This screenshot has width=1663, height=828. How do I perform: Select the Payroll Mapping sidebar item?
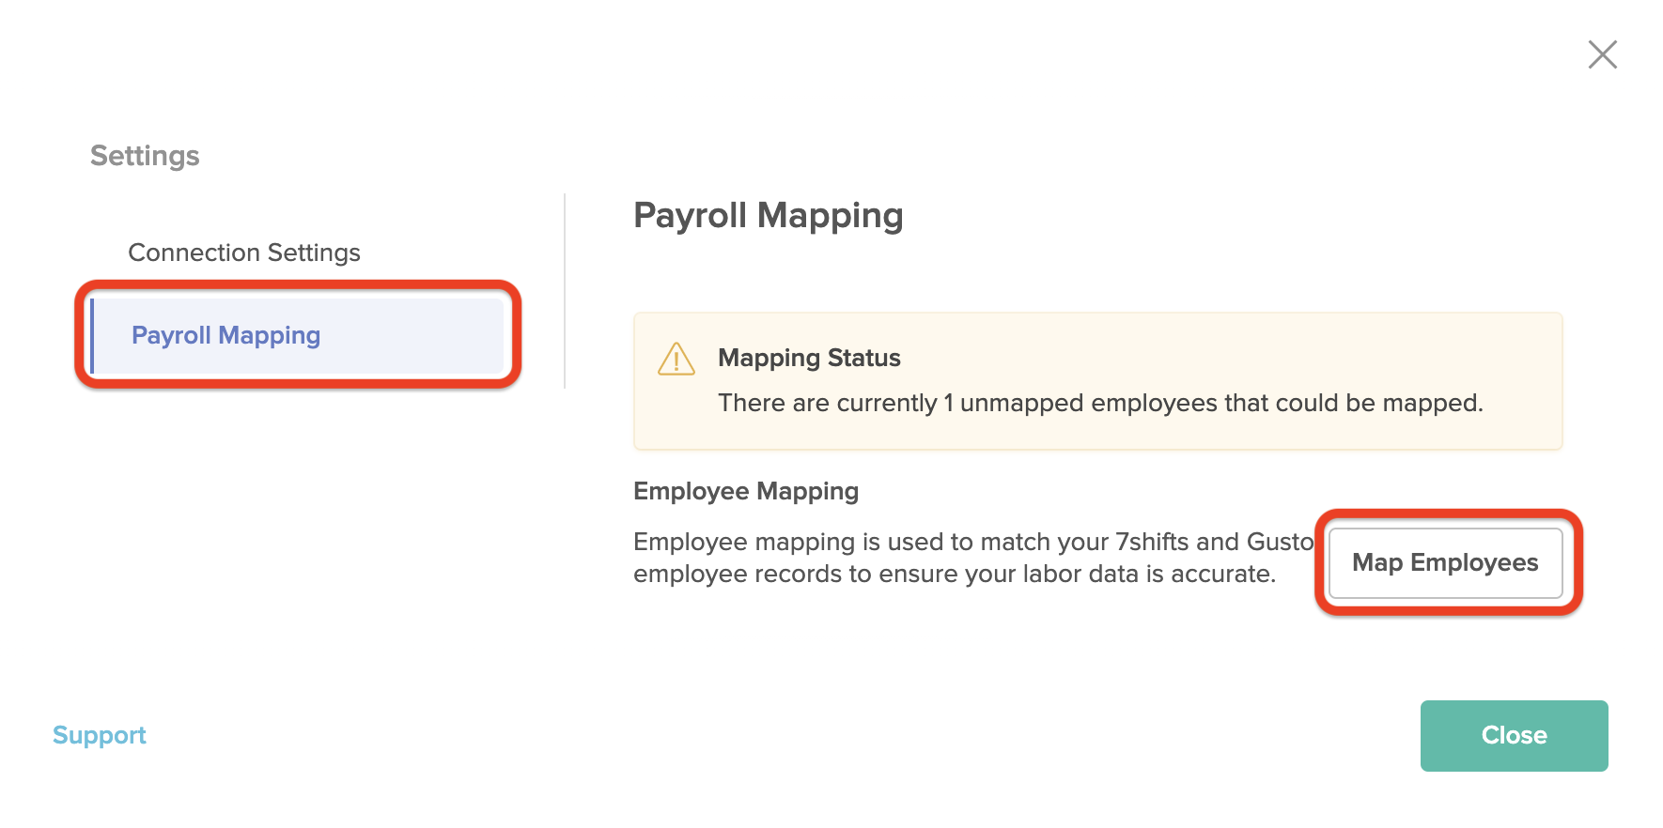[298, 335]
